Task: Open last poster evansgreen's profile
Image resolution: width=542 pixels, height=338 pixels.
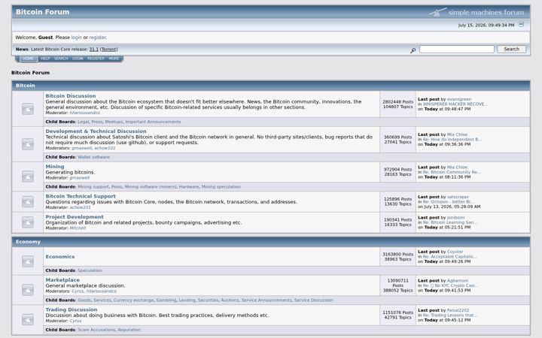Action: [459, 99]
